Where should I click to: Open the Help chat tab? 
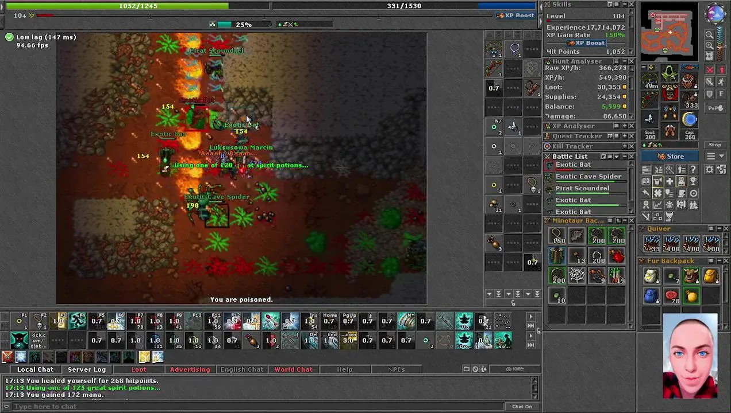(x=345, y=369)
